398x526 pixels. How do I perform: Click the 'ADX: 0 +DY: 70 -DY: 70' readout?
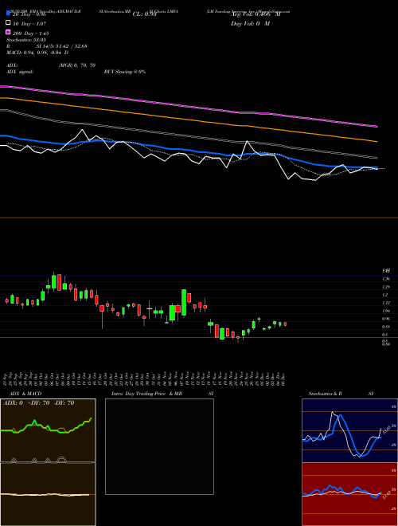(38, 403)
